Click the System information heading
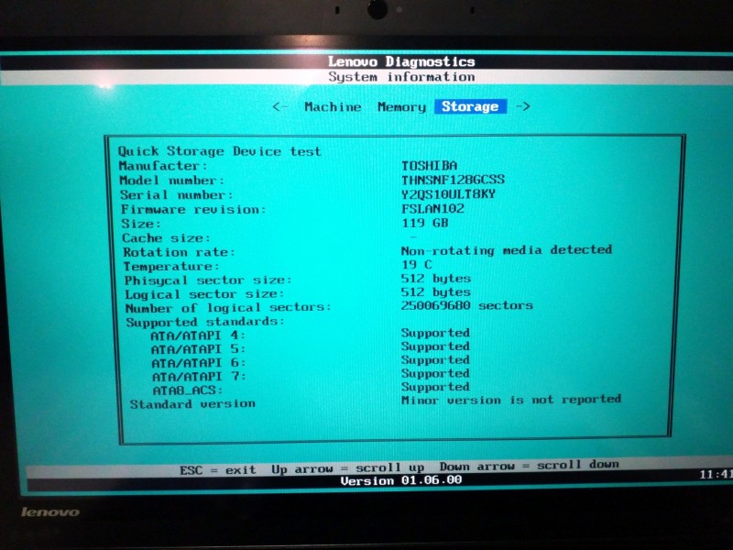The image size is (733, 550). [x=401, y=77]
